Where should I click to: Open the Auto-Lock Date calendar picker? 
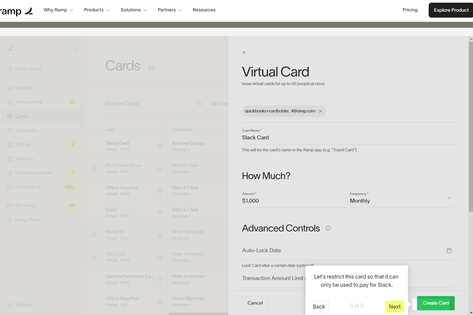coord(449,250)
